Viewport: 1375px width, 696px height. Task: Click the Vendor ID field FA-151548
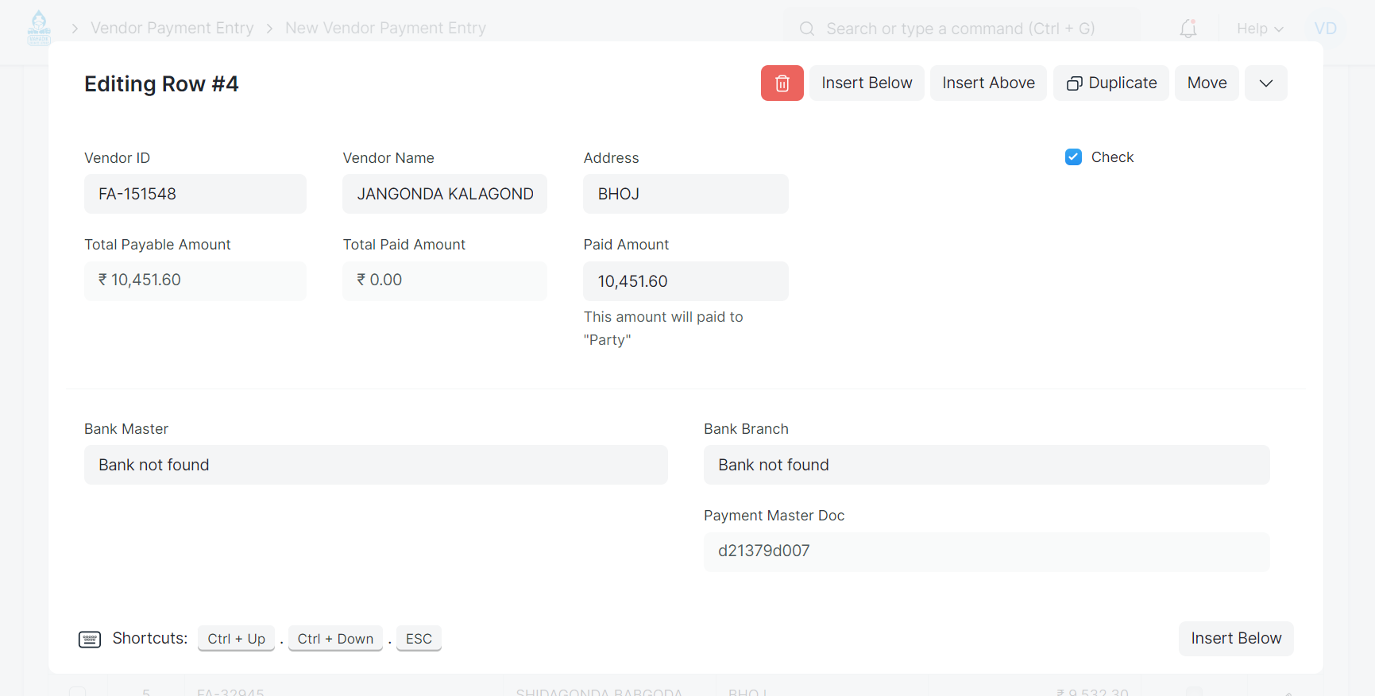pos(195,194)
